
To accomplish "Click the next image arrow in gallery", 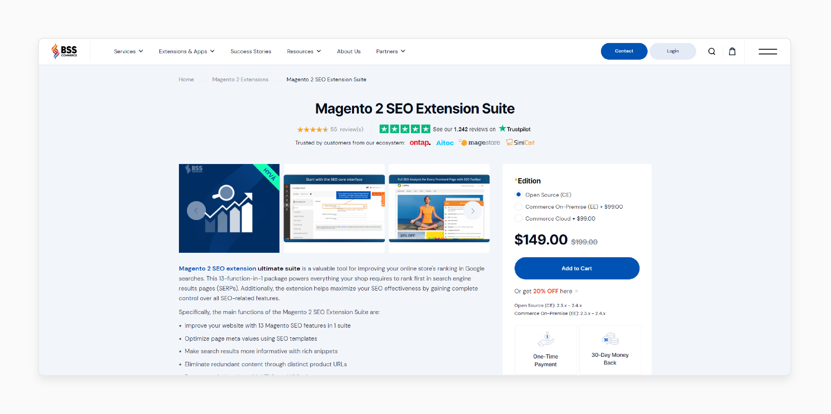I will click(x=473, y=211).
